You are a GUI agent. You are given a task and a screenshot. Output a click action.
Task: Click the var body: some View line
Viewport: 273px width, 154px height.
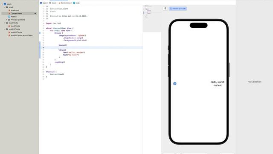(61, 31)
